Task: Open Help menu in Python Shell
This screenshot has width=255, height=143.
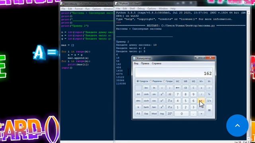Action: click(173, 9)
